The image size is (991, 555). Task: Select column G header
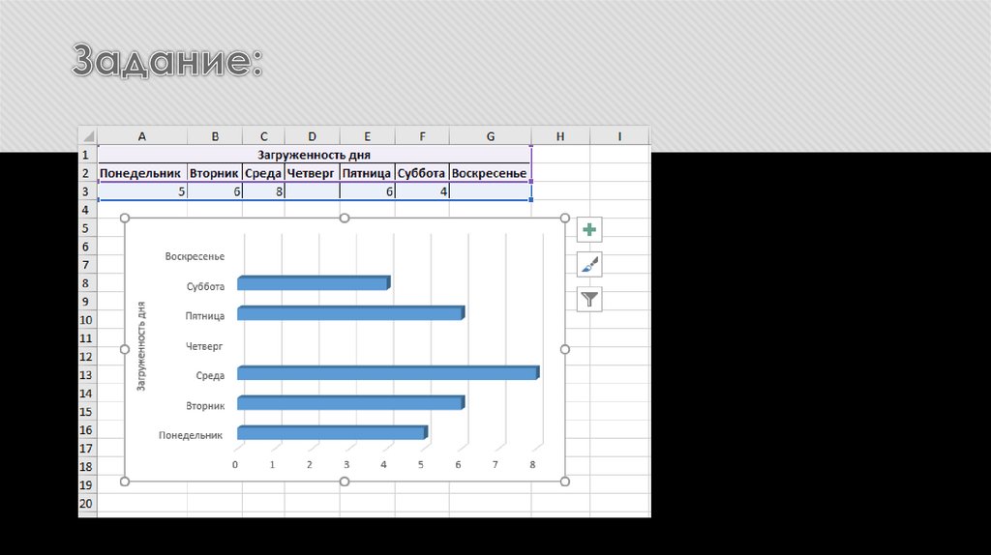[x=491, y=136]
